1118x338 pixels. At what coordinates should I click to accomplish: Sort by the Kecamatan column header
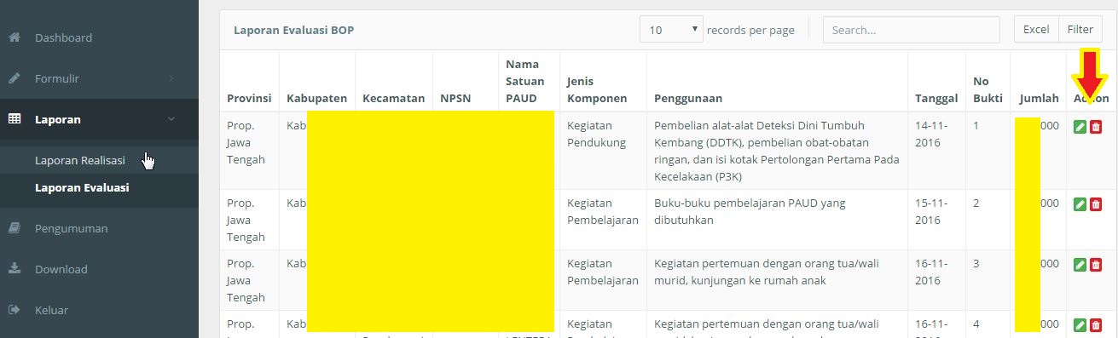pyautogui.click(x=393, y=99)
